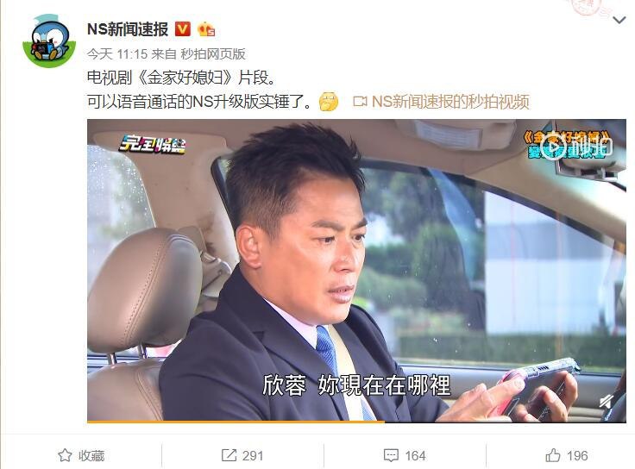Click the video frame thumbnail
635x469 pixels.
click(x=357, y=271)
